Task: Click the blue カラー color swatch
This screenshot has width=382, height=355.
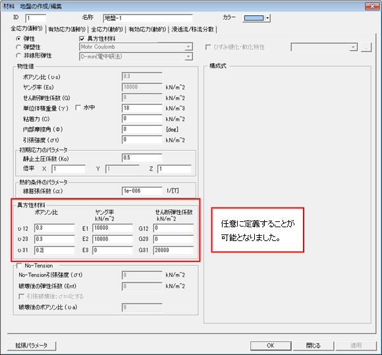Action: click(x=254, y=18)
